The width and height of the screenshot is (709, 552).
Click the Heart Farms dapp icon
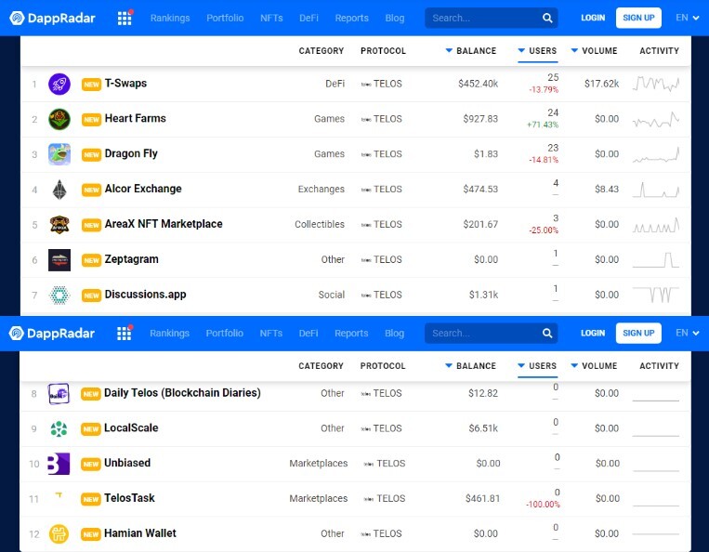pos(59,119)
